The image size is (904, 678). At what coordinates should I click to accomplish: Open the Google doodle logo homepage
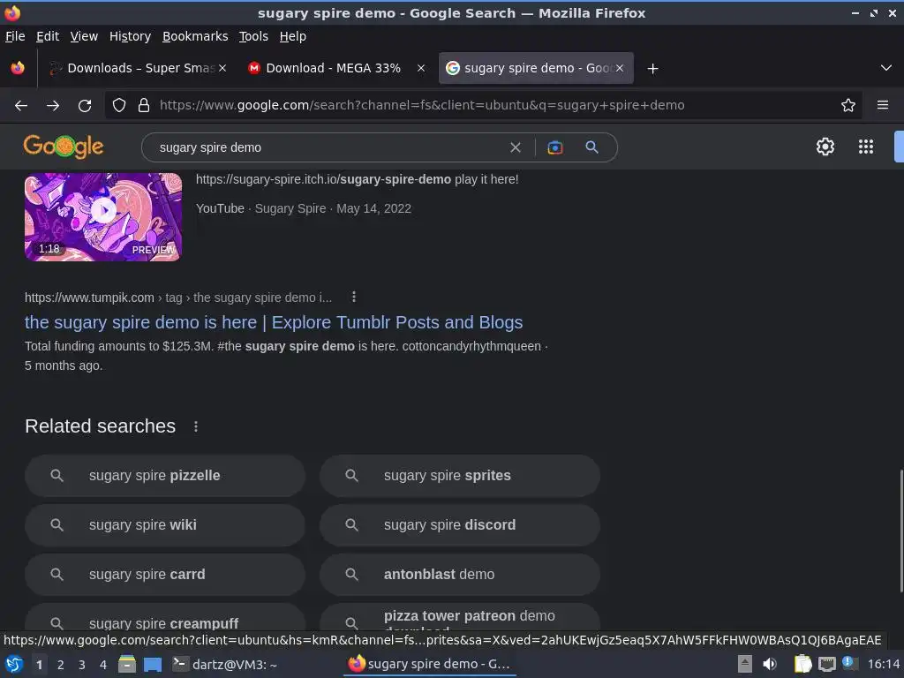click(64, 147)
